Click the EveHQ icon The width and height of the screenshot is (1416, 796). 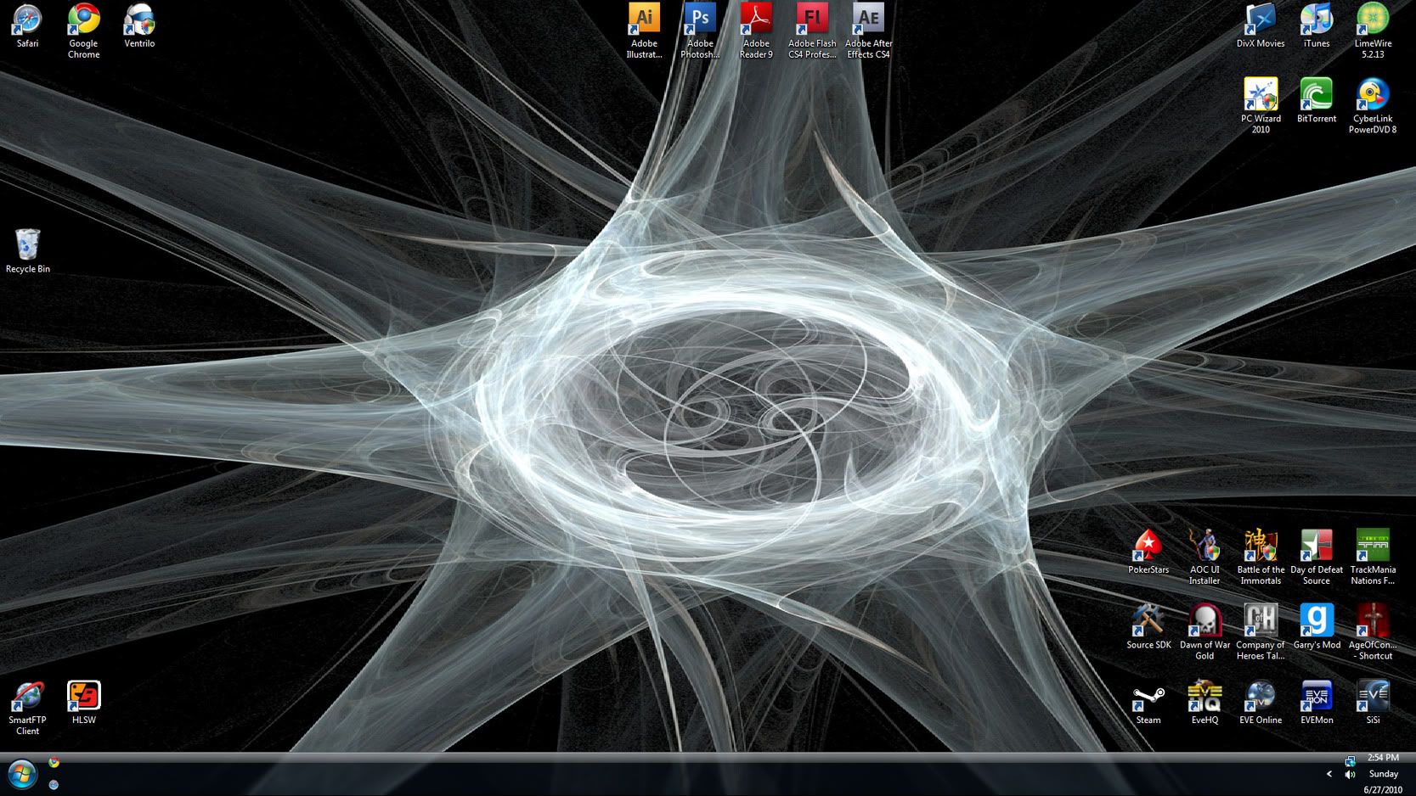[x=1204, y=702]
